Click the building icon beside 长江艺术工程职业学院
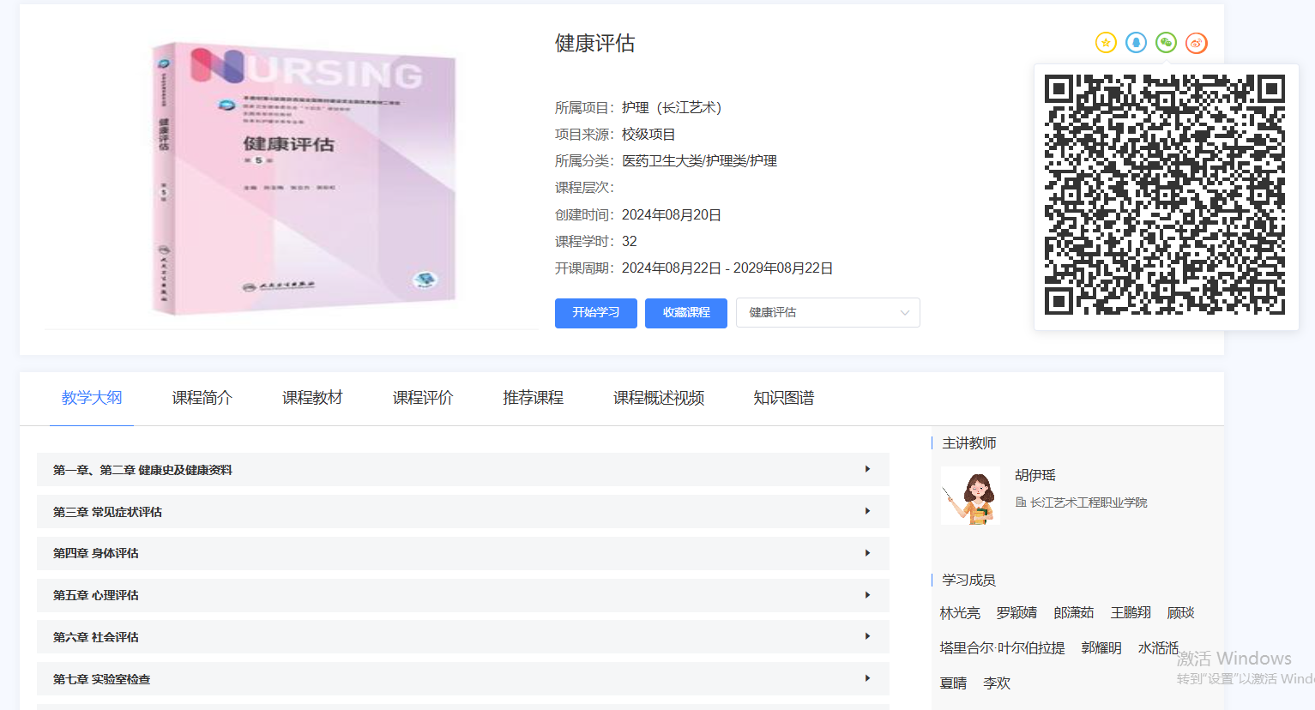The image size is (1315, 710). [x=1021, y=502]
